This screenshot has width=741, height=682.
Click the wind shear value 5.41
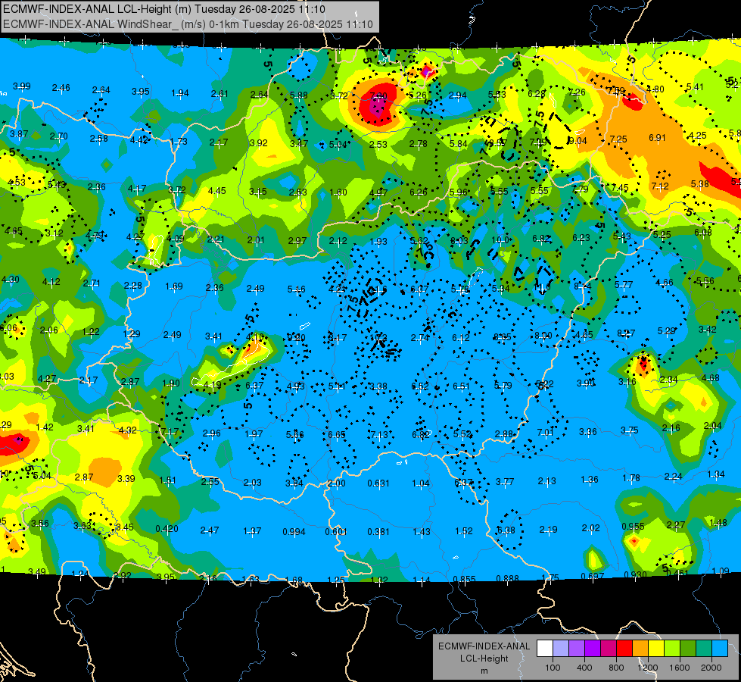coord(695,87)
